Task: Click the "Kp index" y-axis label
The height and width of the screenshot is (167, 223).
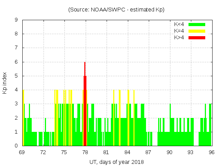Action: 5,83
